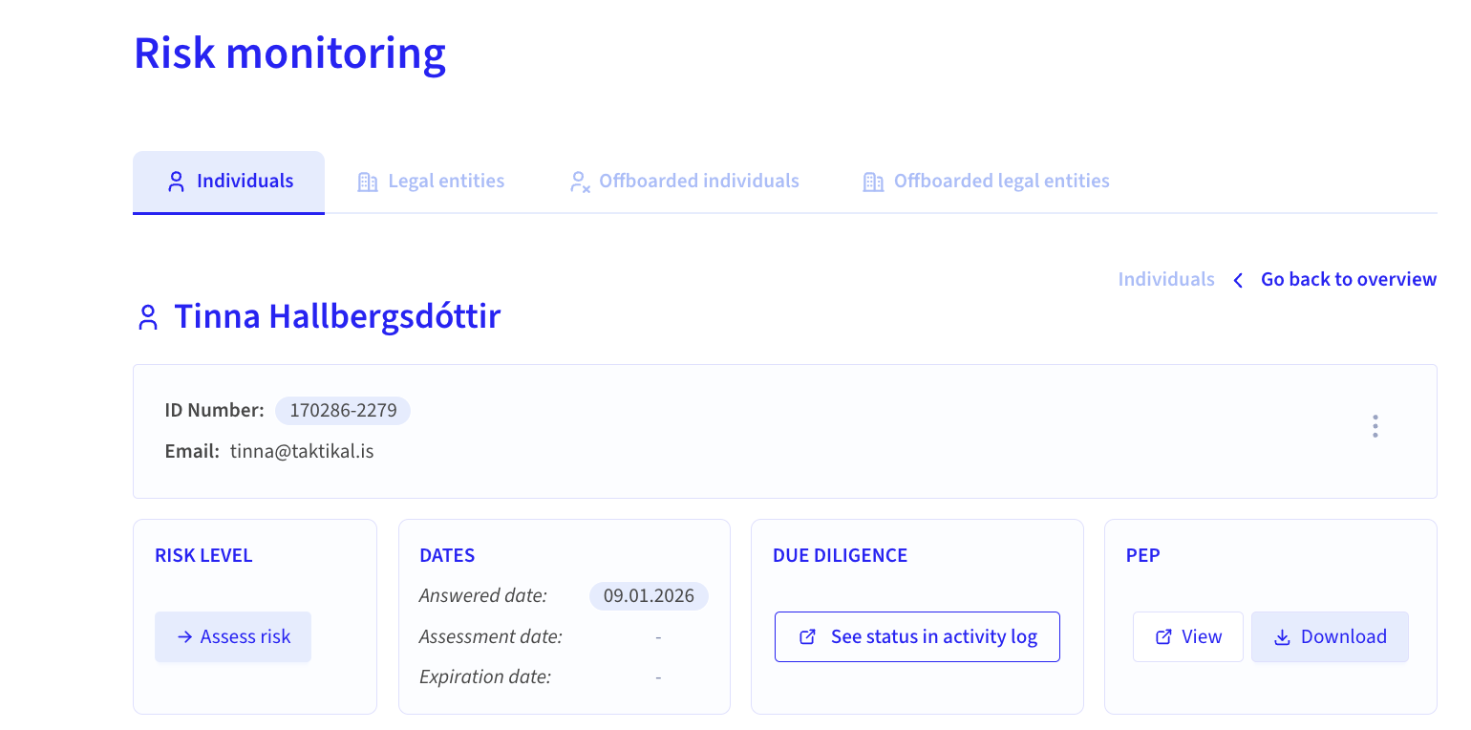Open the Offboarded individuals tab

click(x=684, y=182)
